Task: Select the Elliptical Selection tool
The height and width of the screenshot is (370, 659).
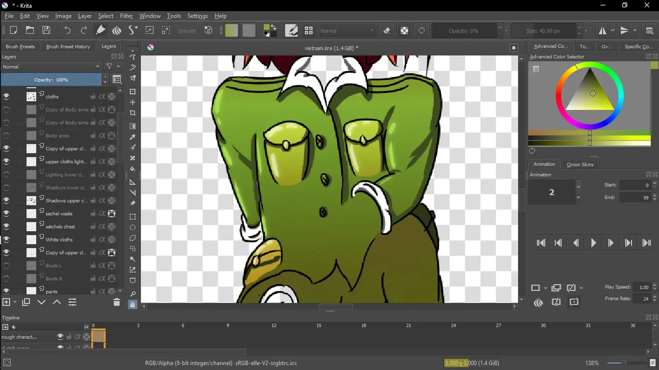Action: pos(133,227)
